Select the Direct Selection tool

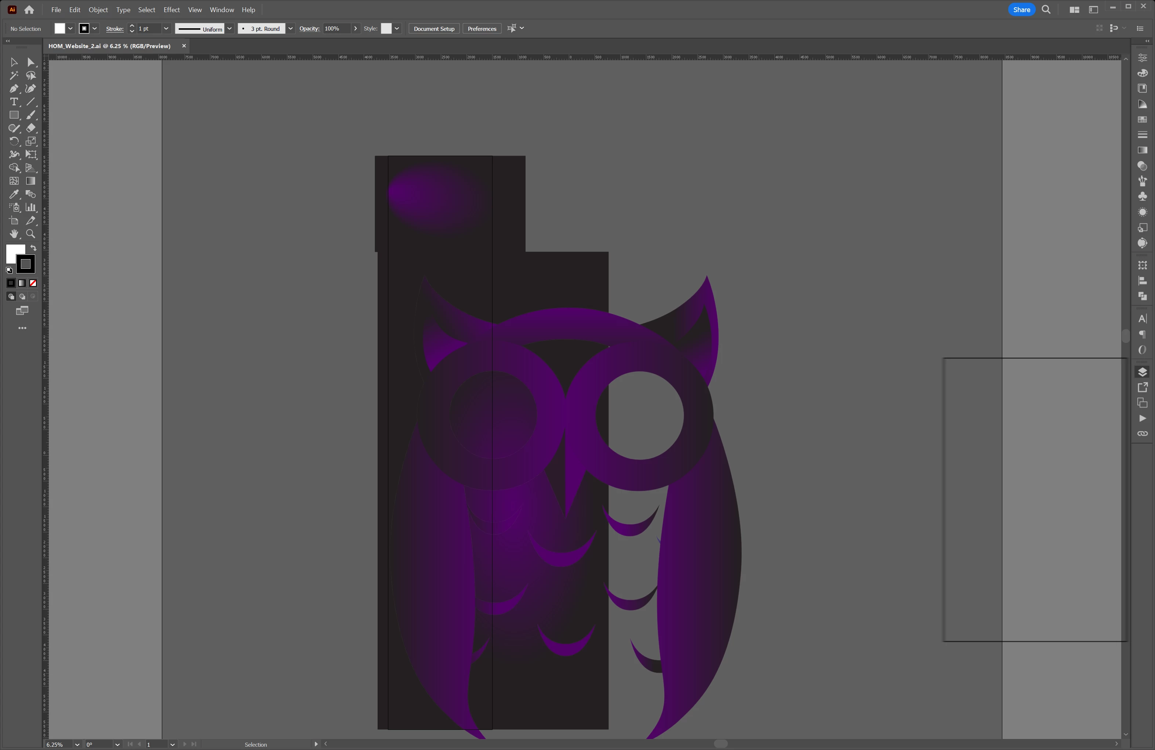[x=30, y=63]
